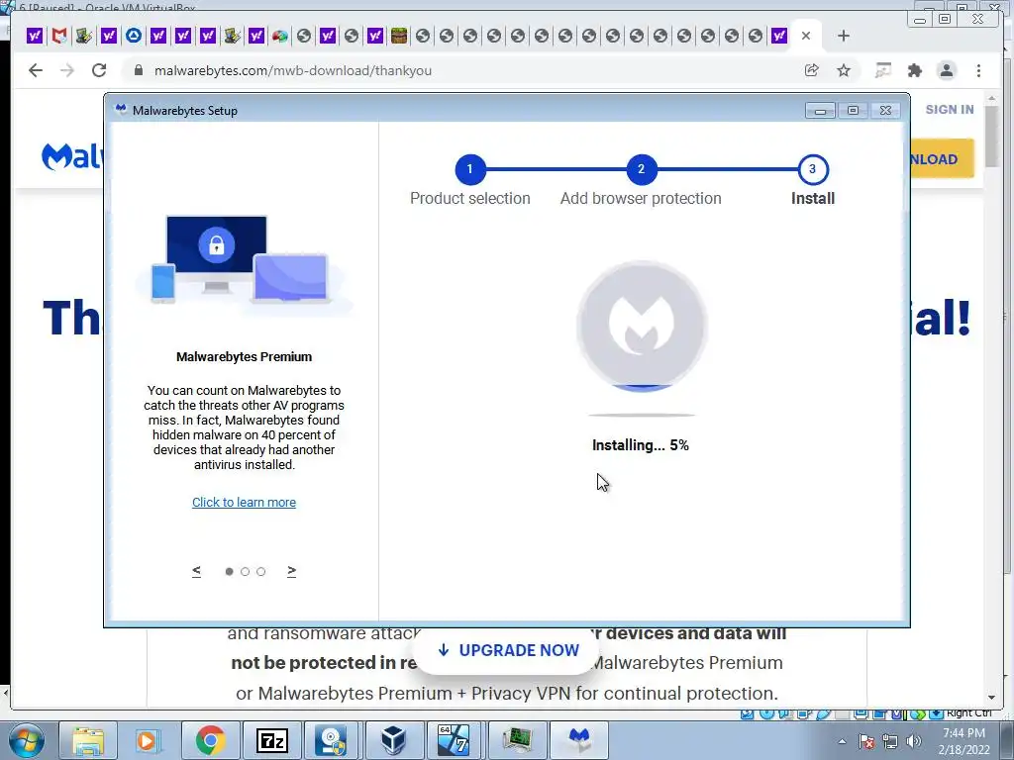This screenshot has height=760, width=1014.
Task: Click the Malwarebytes logo install progress circle
Action: [x=642, y=327]
